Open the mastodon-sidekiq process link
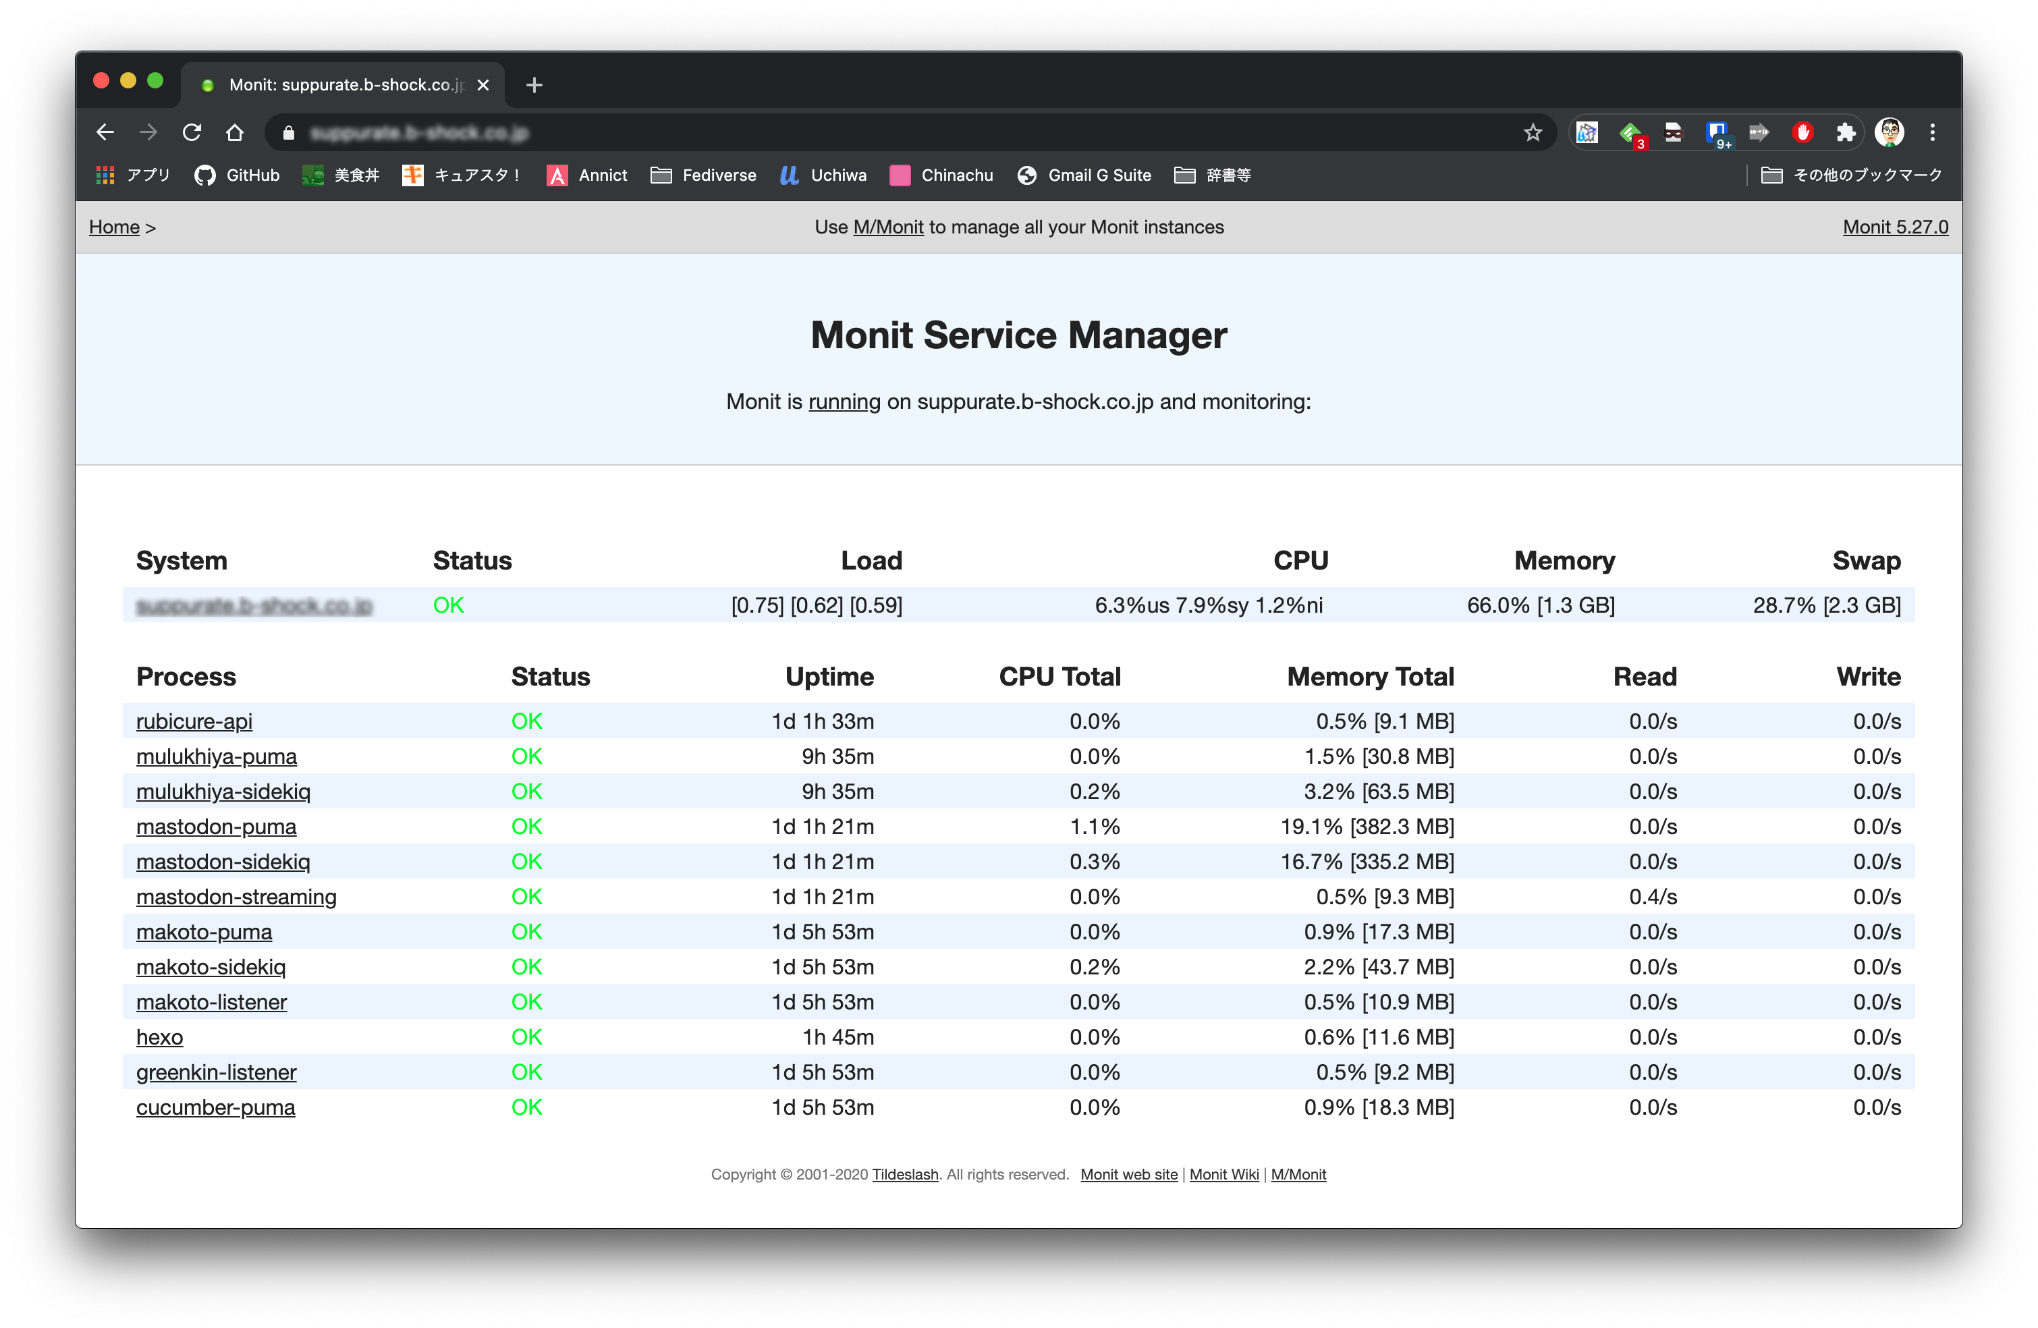 tap(223, 861)
